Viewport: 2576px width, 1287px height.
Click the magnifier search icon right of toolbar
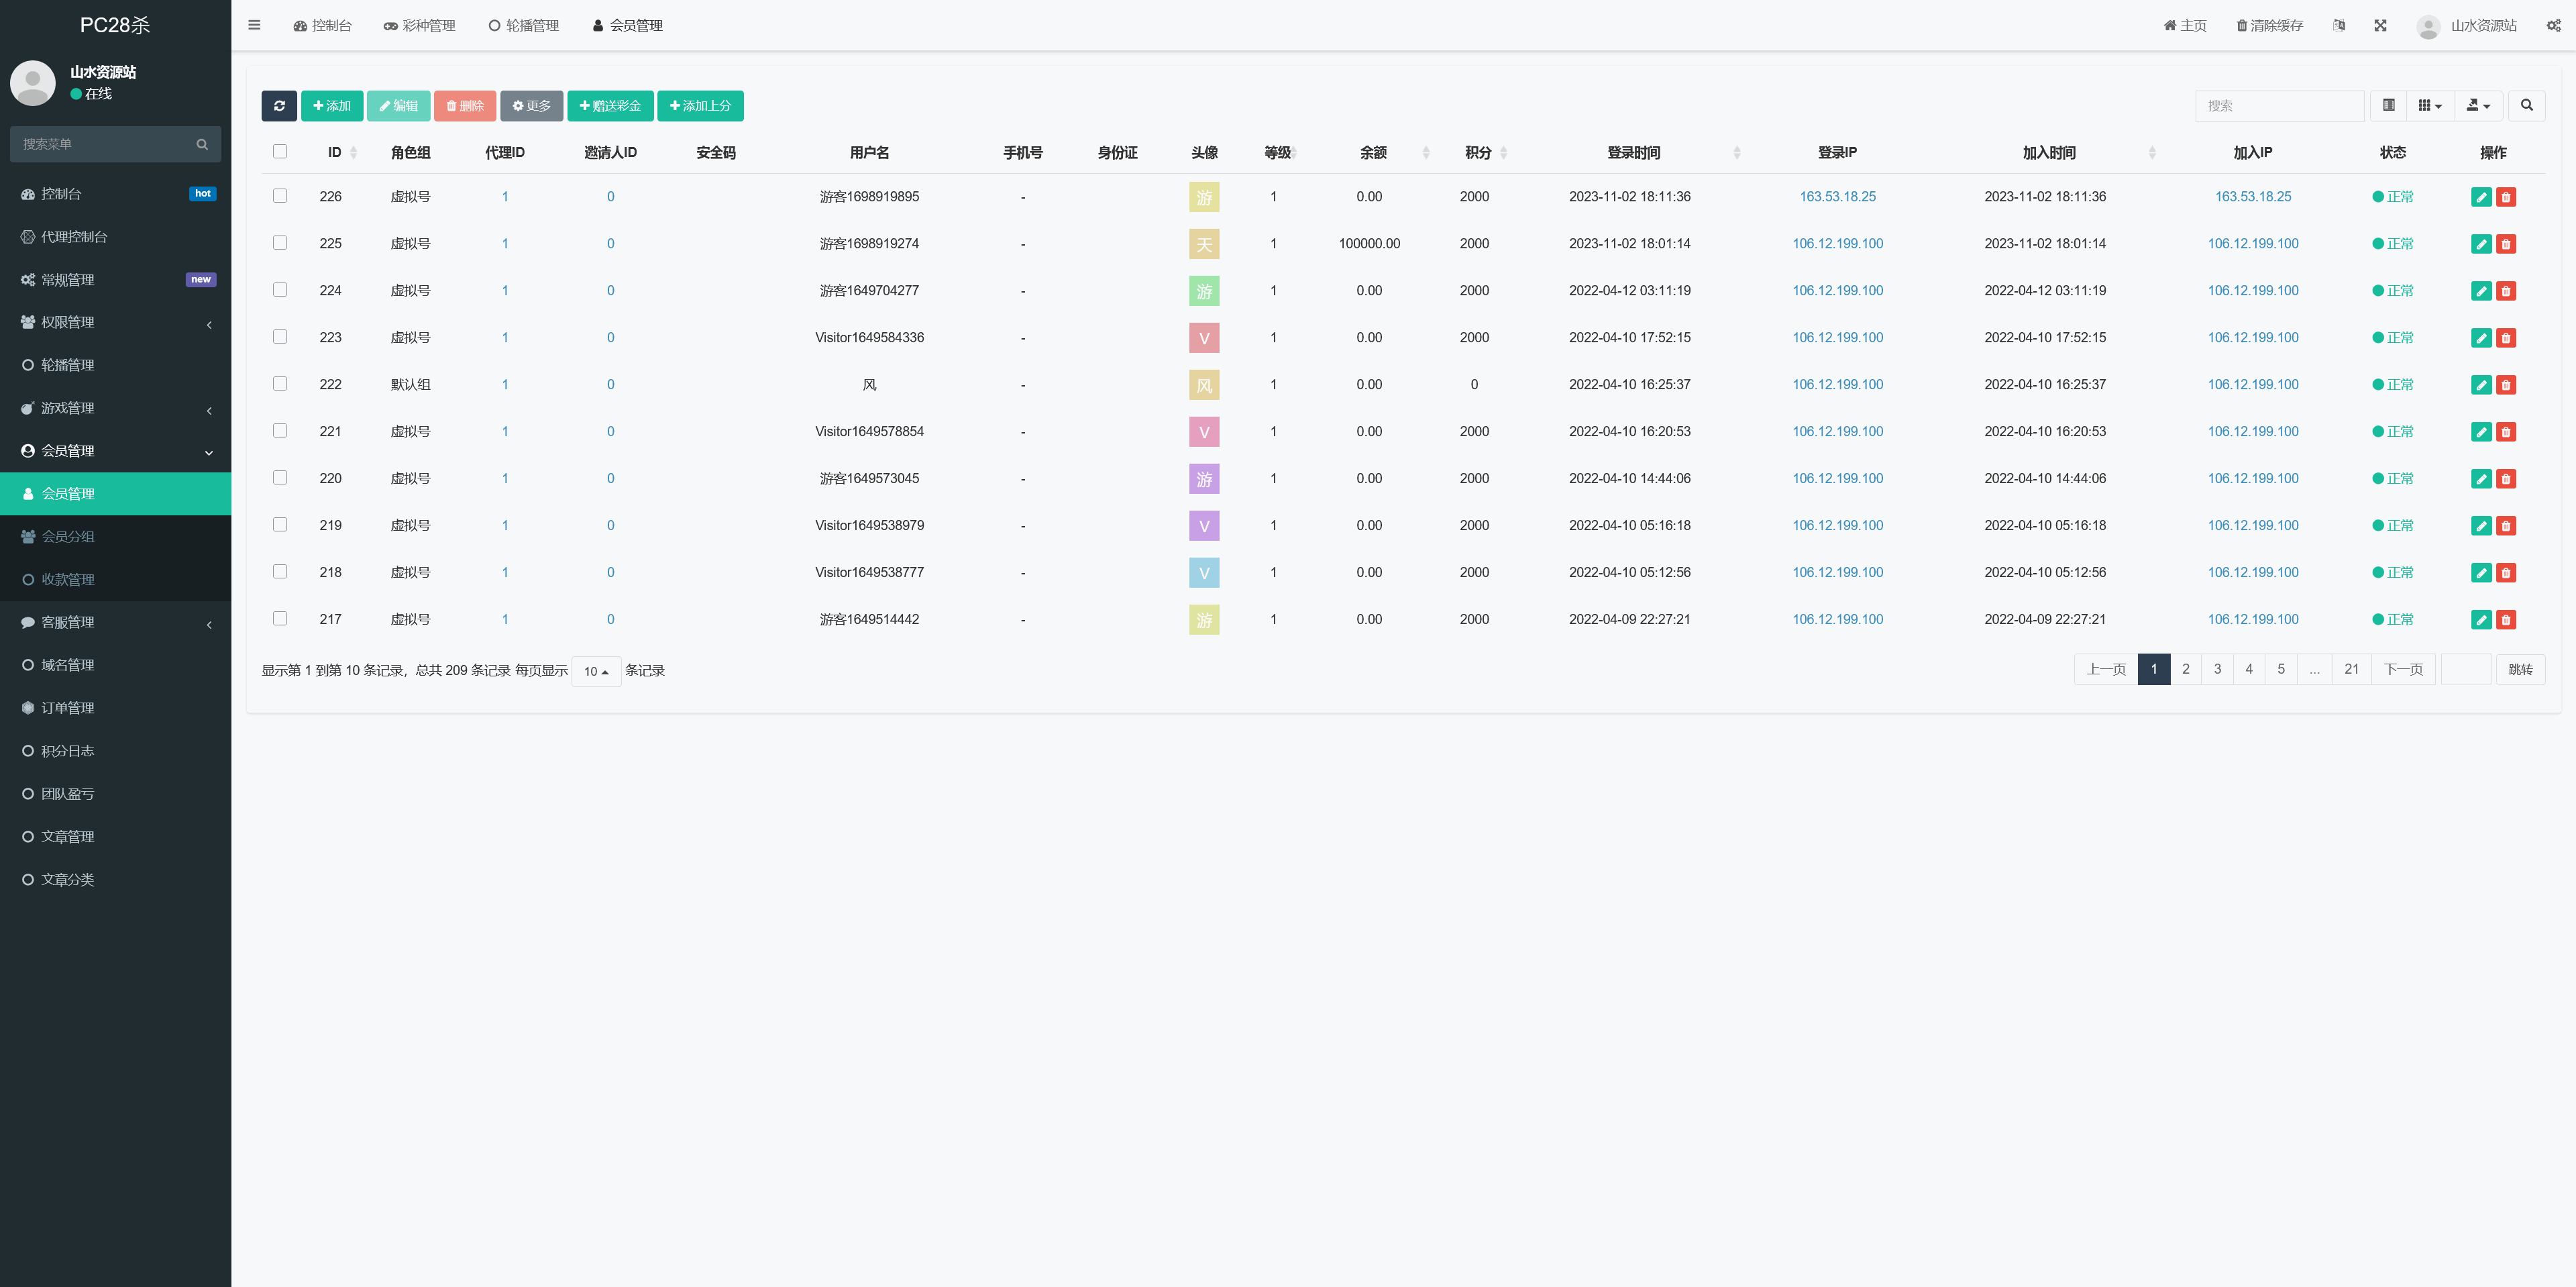[x=2526, y=106]
